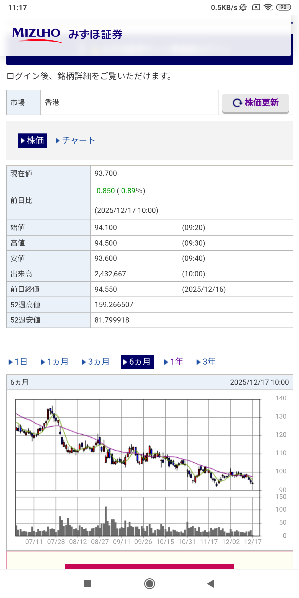Tap the 6-month candlestick price chart

click(138, 444)
